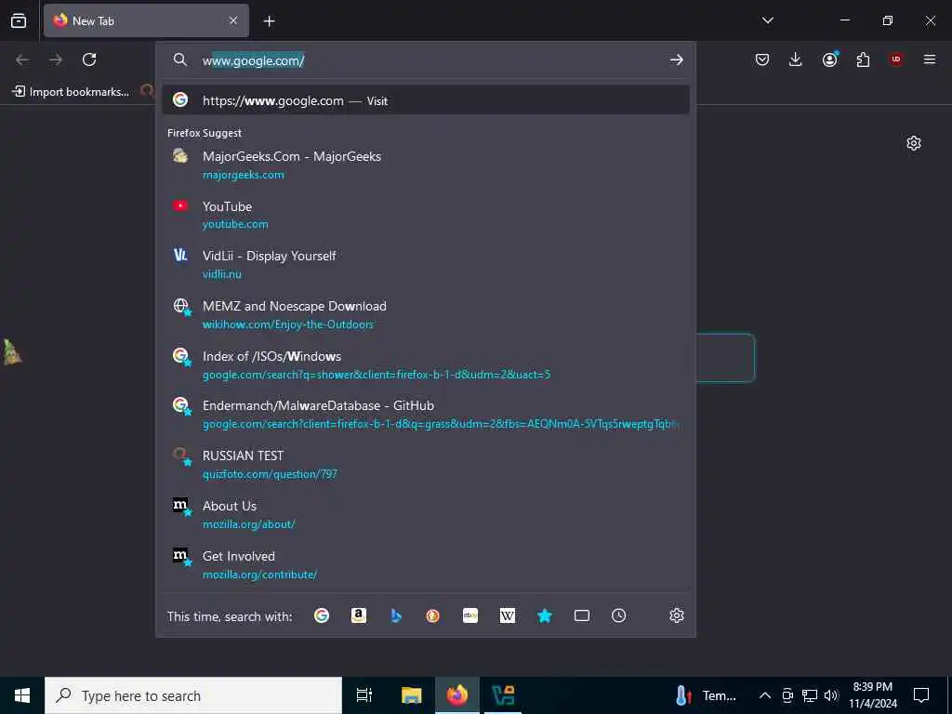This screenshot has width=952, height=714.
Task: Search this time with Bing
Action: (x=396, y=615)
